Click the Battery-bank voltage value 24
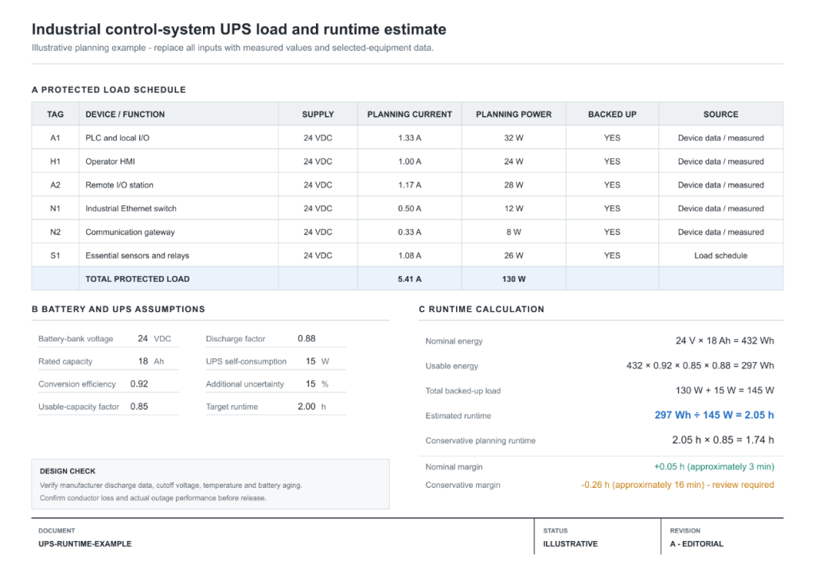 pos(142,339)
